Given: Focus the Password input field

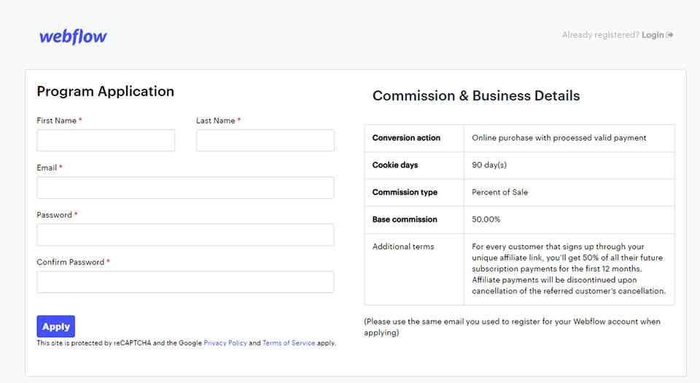Looking at the screenshot, I should click(x=185, y=234).
